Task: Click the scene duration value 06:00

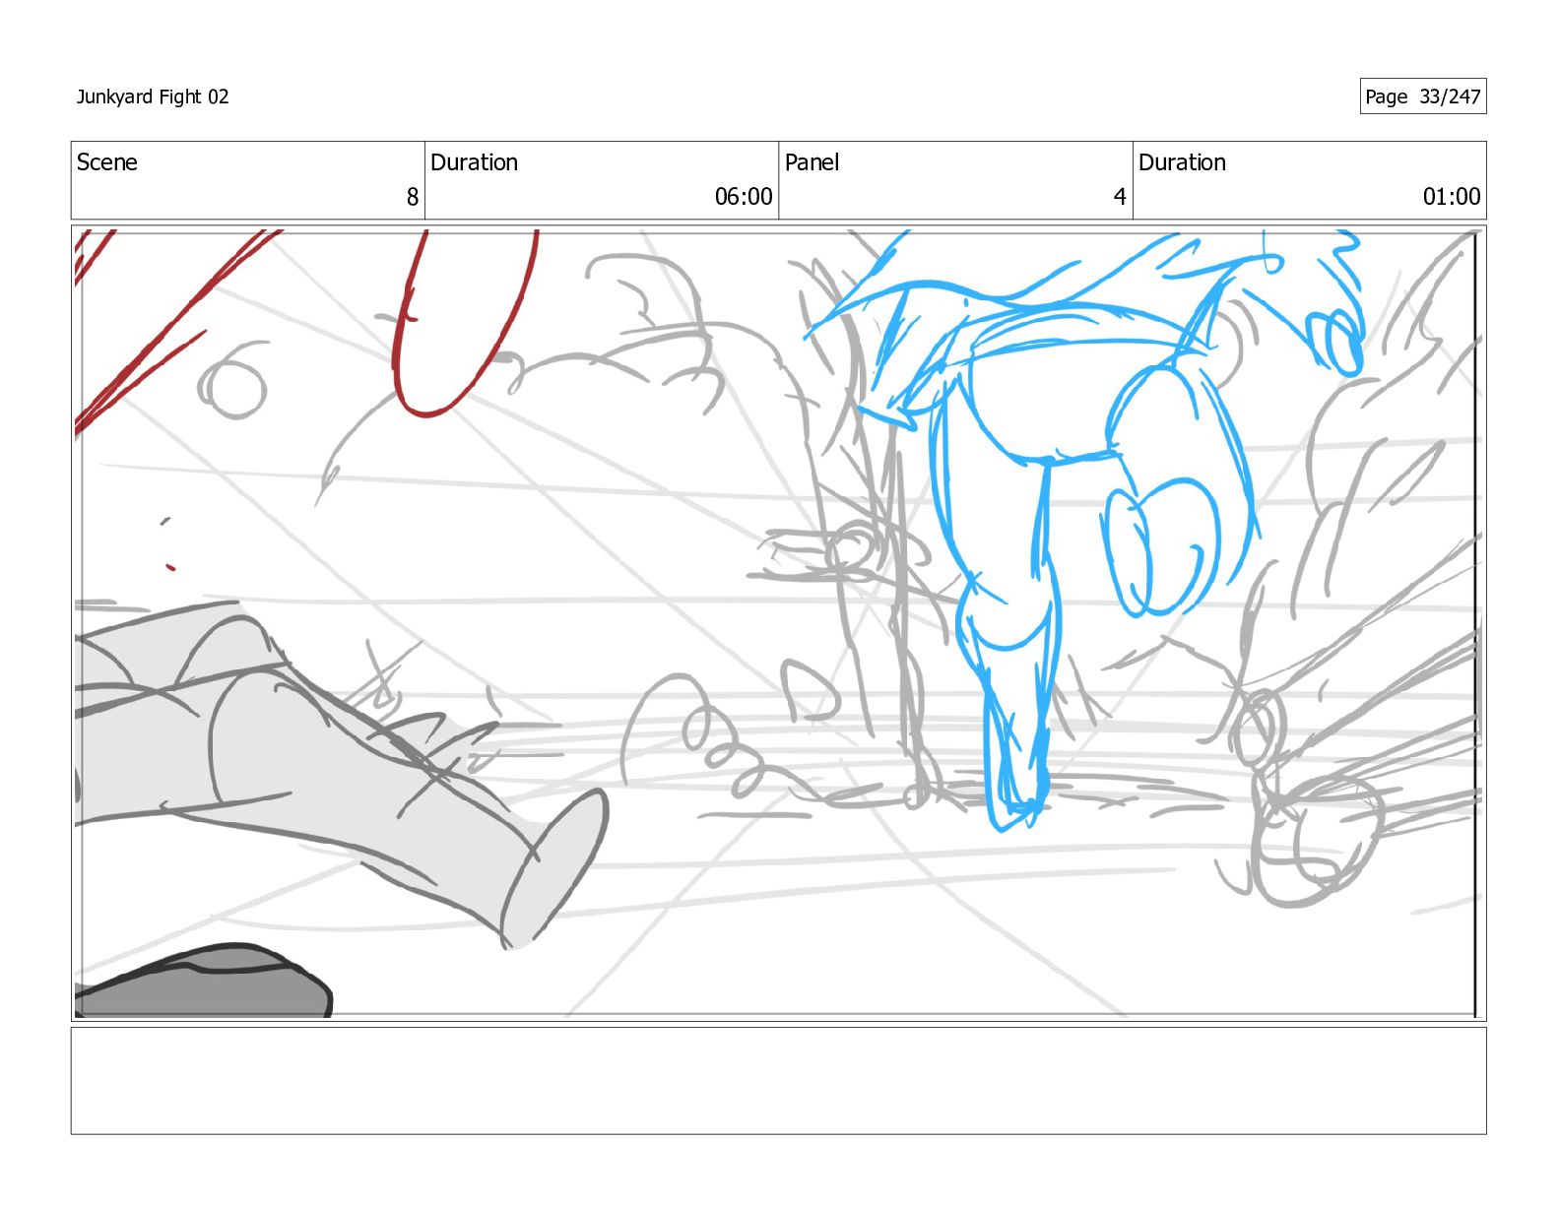Action: pos(744,197)
